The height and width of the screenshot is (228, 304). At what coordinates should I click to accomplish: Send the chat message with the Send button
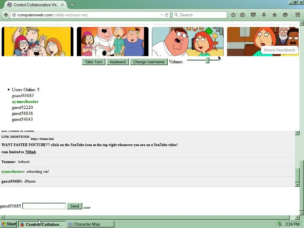[x=75, y=206]
